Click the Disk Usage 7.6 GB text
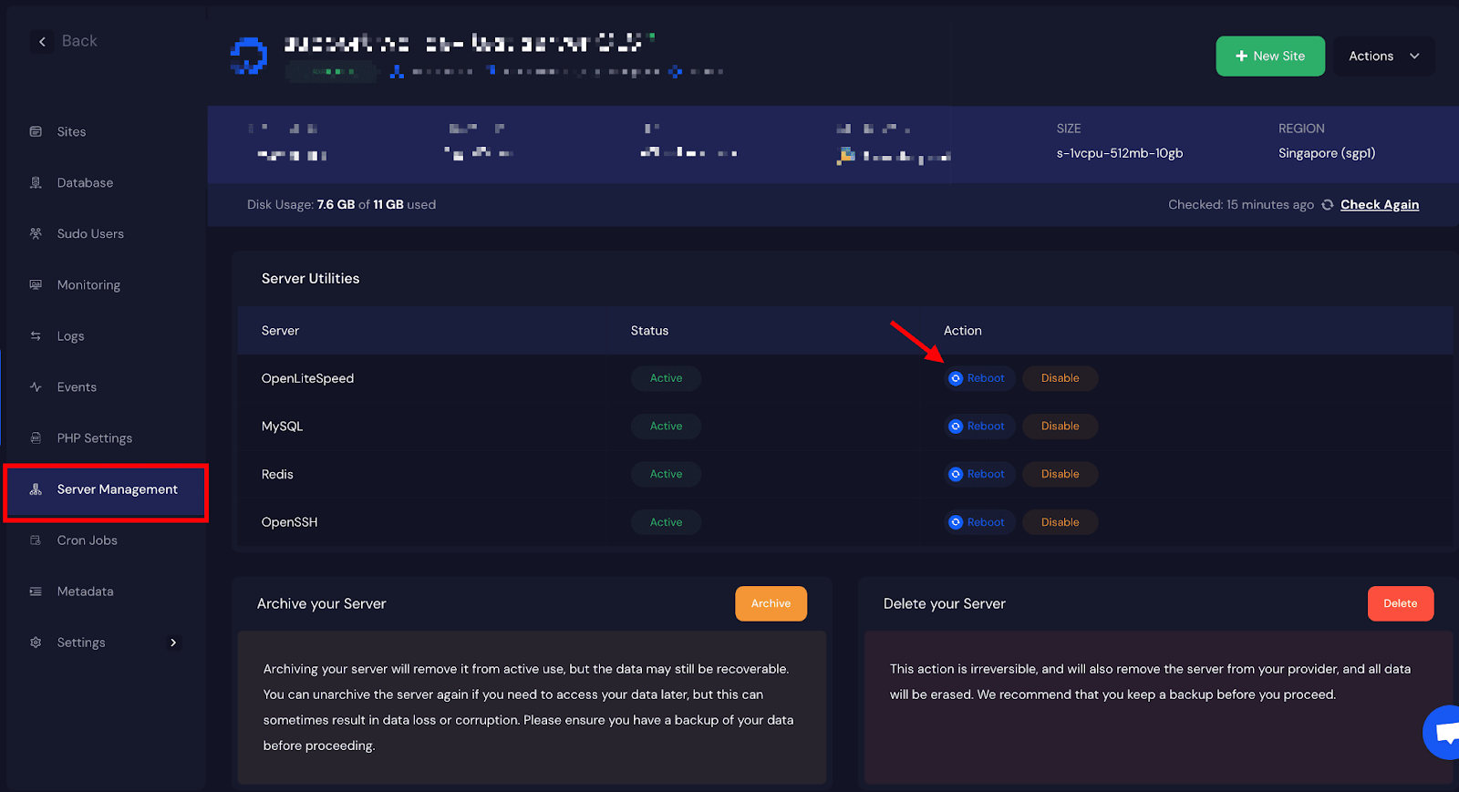The height and width of the screenshot is (792, 1459). point(341,205)
